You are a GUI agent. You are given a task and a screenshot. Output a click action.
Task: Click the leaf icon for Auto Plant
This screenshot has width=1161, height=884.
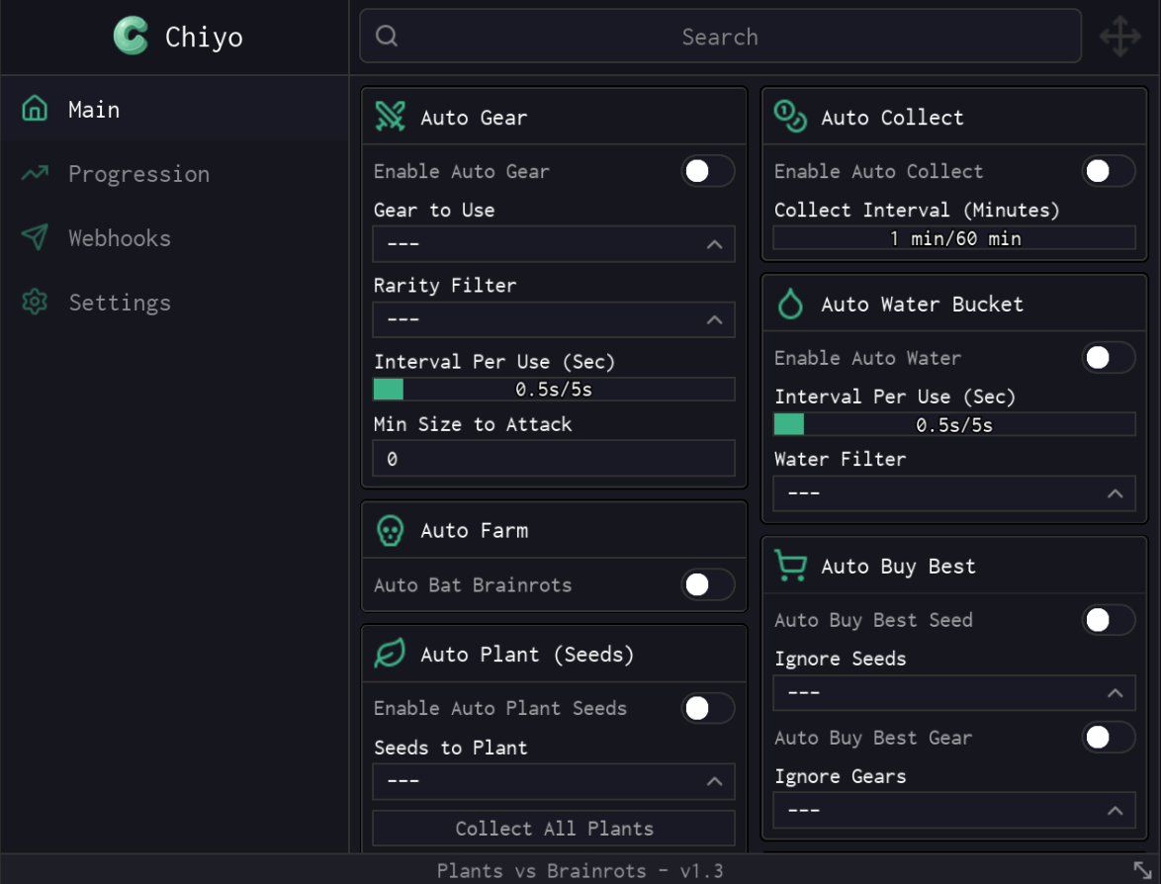(x=391, y=653)
